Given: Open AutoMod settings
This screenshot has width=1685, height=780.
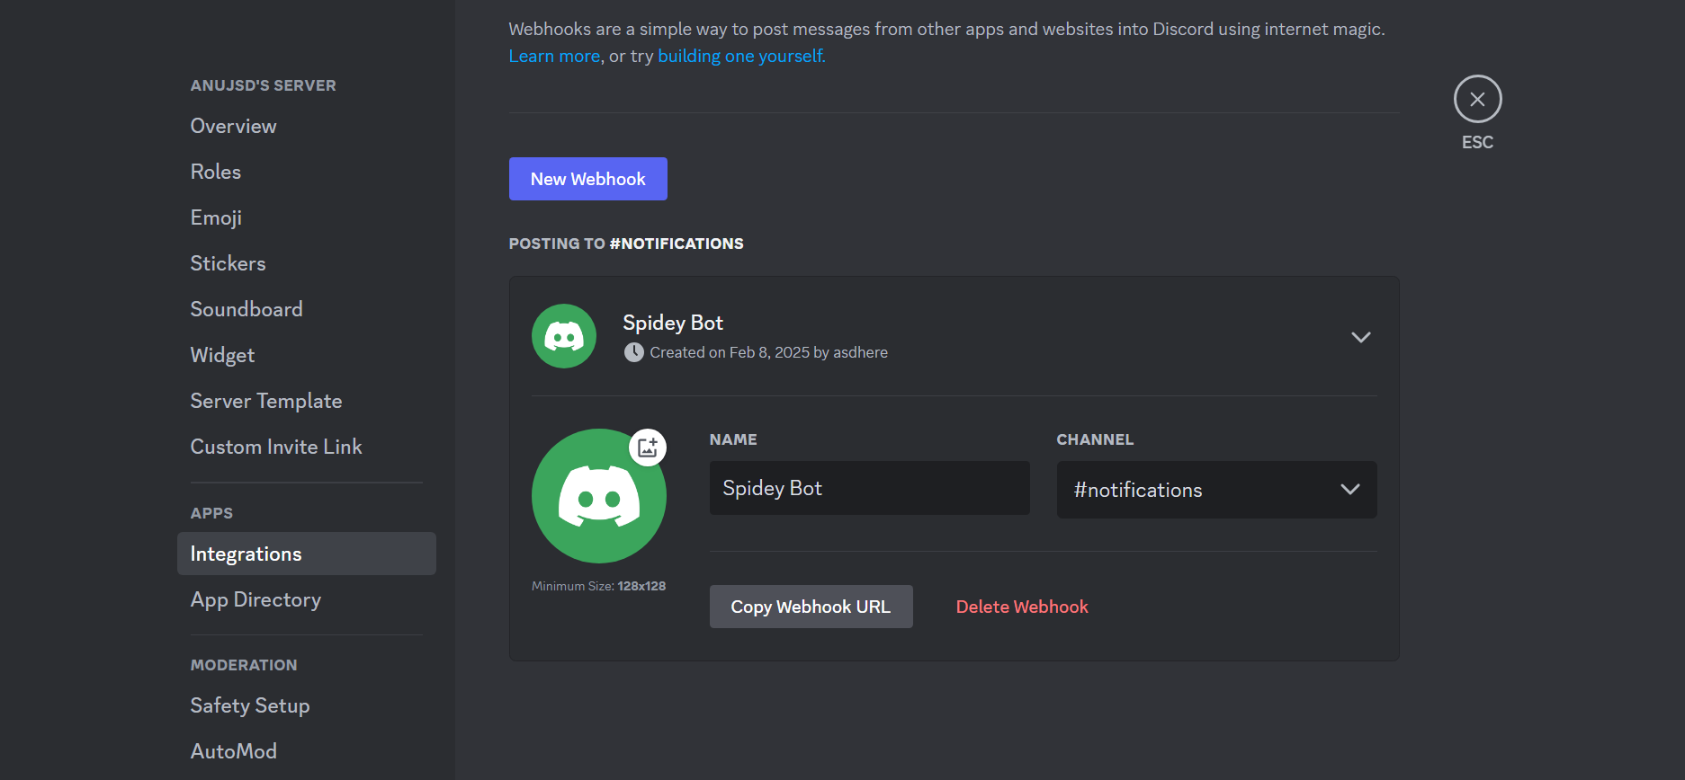Looking at the screenshot, I should [x=306, y=751].
